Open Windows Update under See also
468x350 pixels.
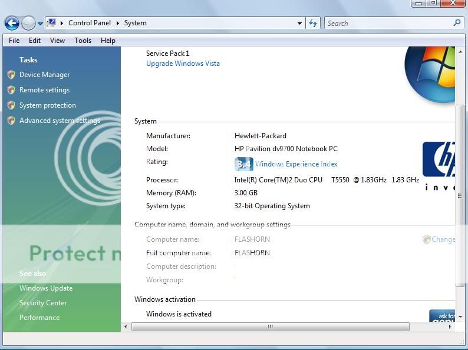pos(46,288)
